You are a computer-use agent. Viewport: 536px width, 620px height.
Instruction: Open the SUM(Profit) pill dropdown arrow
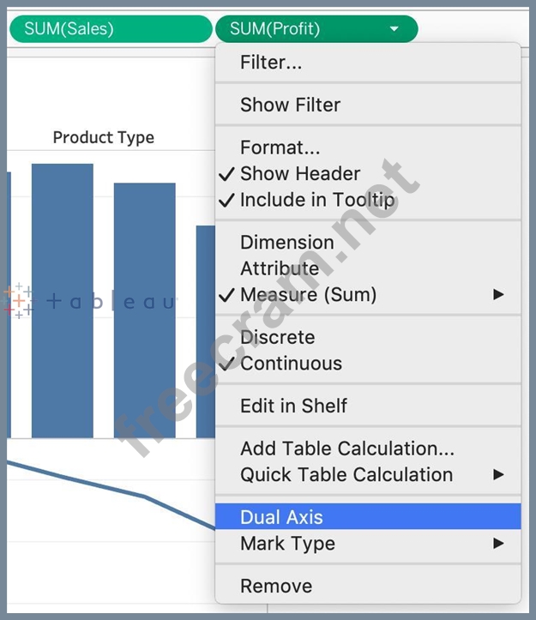pos(394,29)
